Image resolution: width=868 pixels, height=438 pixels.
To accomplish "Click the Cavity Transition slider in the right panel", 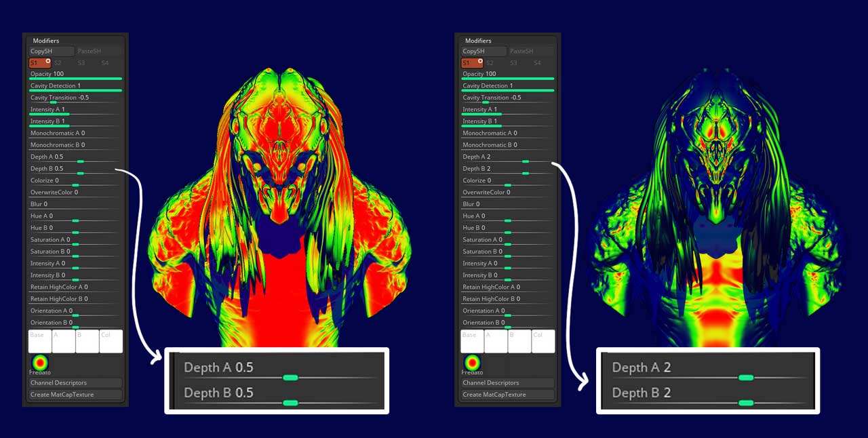I will [x=507, y=98].
